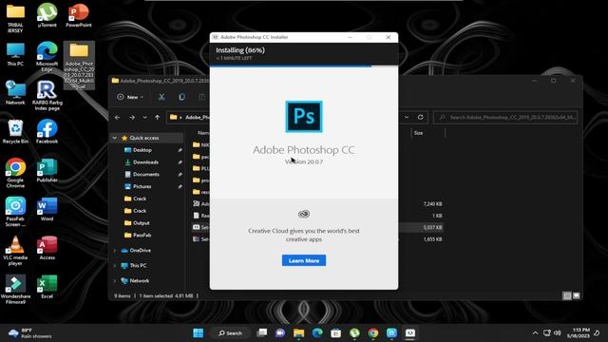Image resolution: width=608 pixels, height=342 pixels.
Task: Open the Output folder in sidebar
Action: 142,223
